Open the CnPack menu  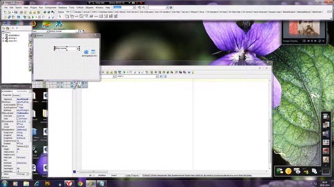pos(80,7)
